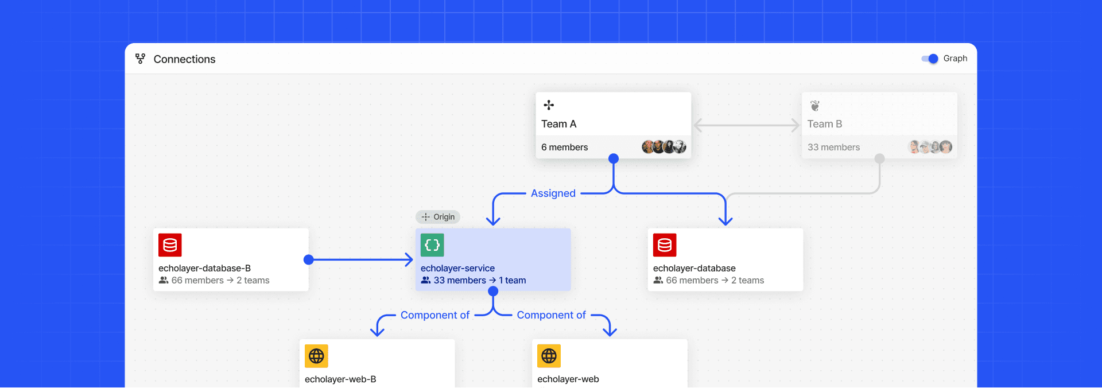Open the echolayer-database node name
The image size is (1102, 388).
click(x=694, y=268)
